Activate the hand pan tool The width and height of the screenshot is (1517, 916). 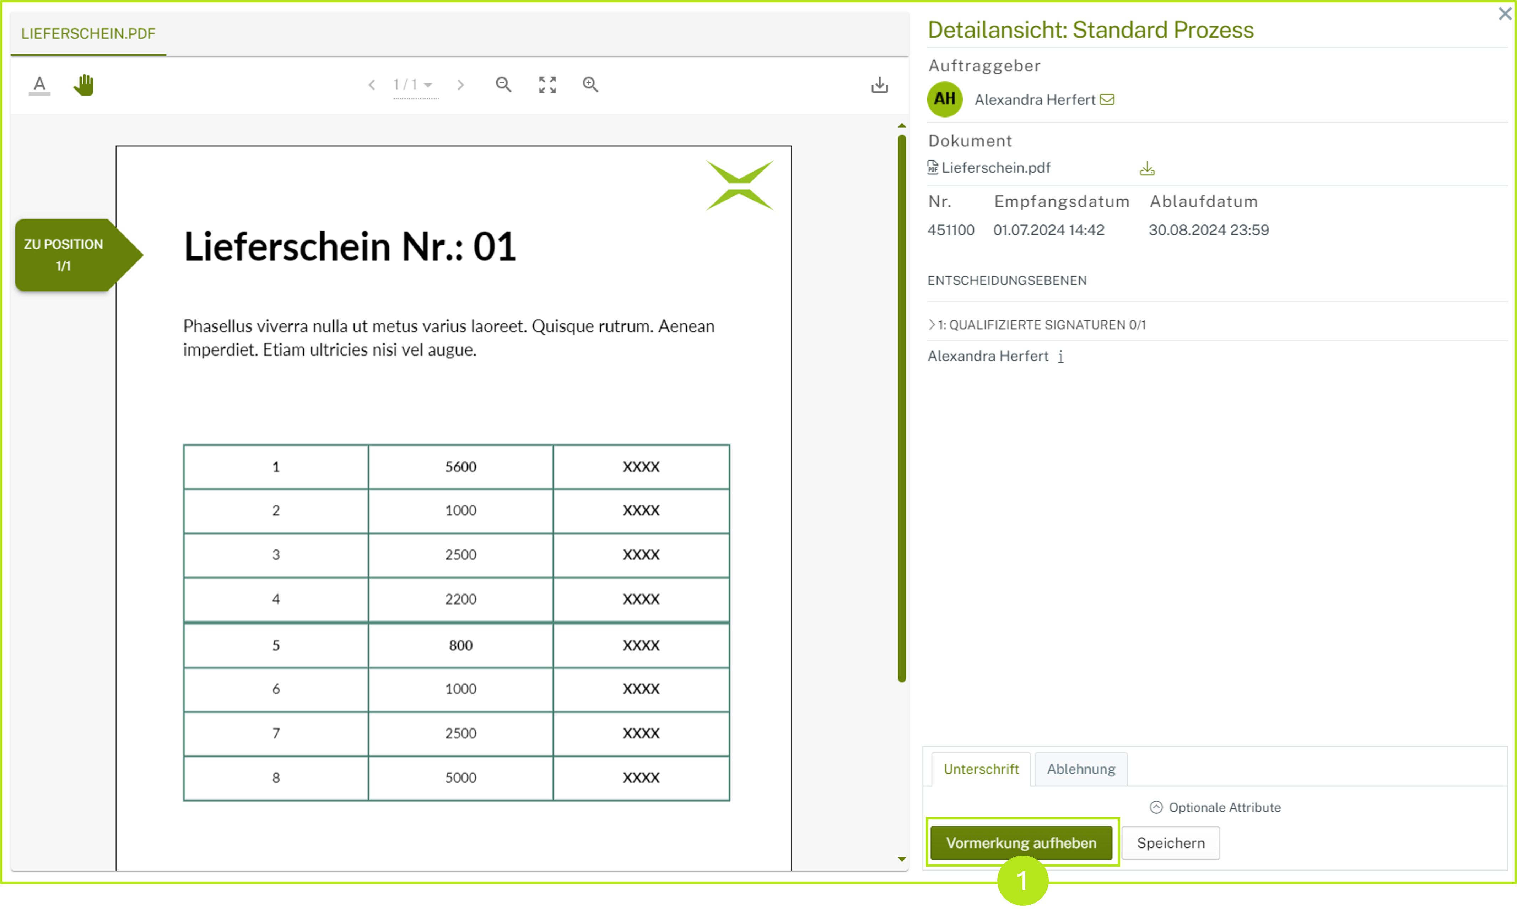coord(84,84)
